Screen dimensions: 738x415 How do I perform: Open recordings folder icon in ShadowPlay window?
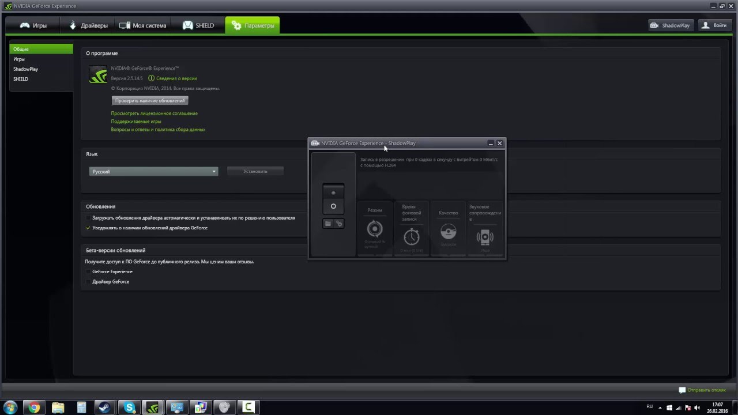pos(328,224)
